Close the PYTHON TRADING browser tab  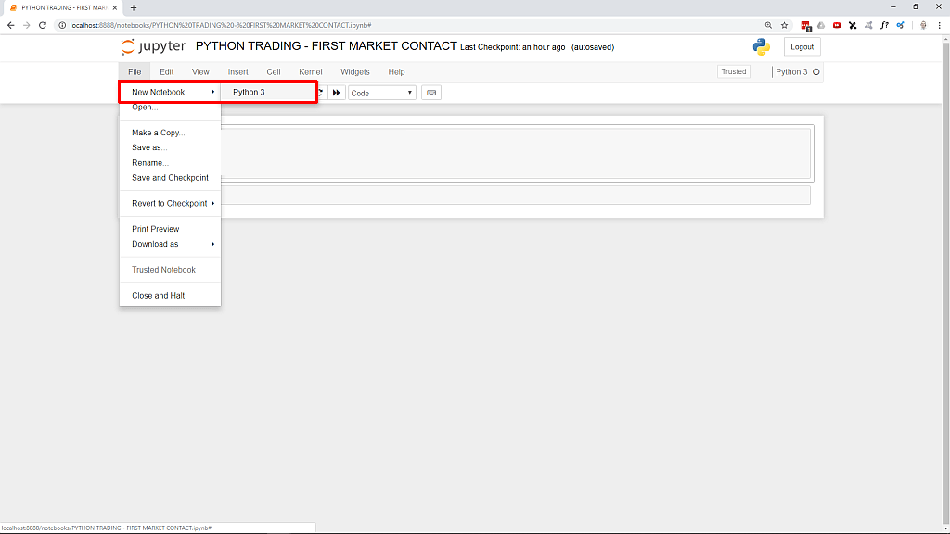[x=114, y=7]
